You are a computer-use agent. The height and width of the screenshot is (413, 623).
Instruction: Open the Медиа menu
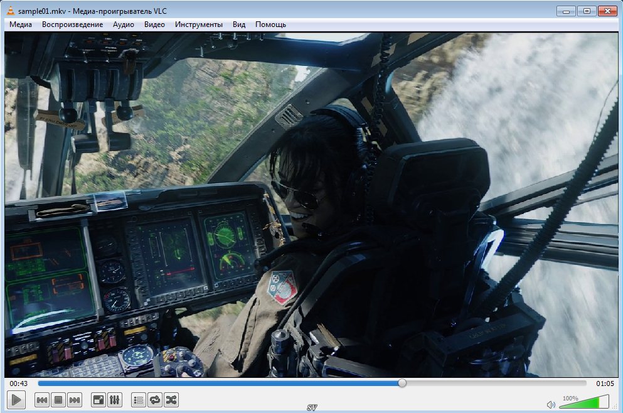click(x=21, y=24)
